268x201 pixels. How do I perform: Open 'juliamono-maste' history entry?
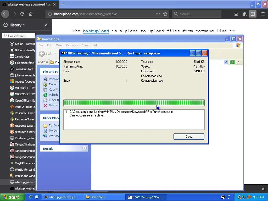click(23, 75)
